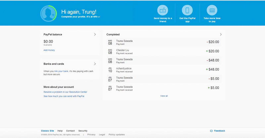Click the PayPal balance heading
The image size is (265, 138).
click(53, 34)
